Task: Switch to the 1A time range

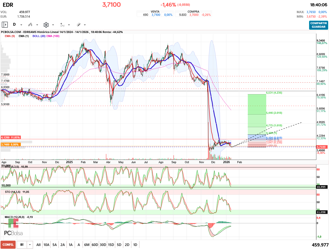Action: pyautogui.click(x=71, y=245)
